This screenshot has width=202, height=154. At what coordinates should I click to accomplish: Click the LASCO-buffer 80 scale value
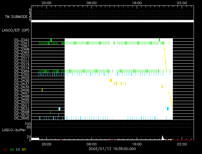(x=29, y=127)
